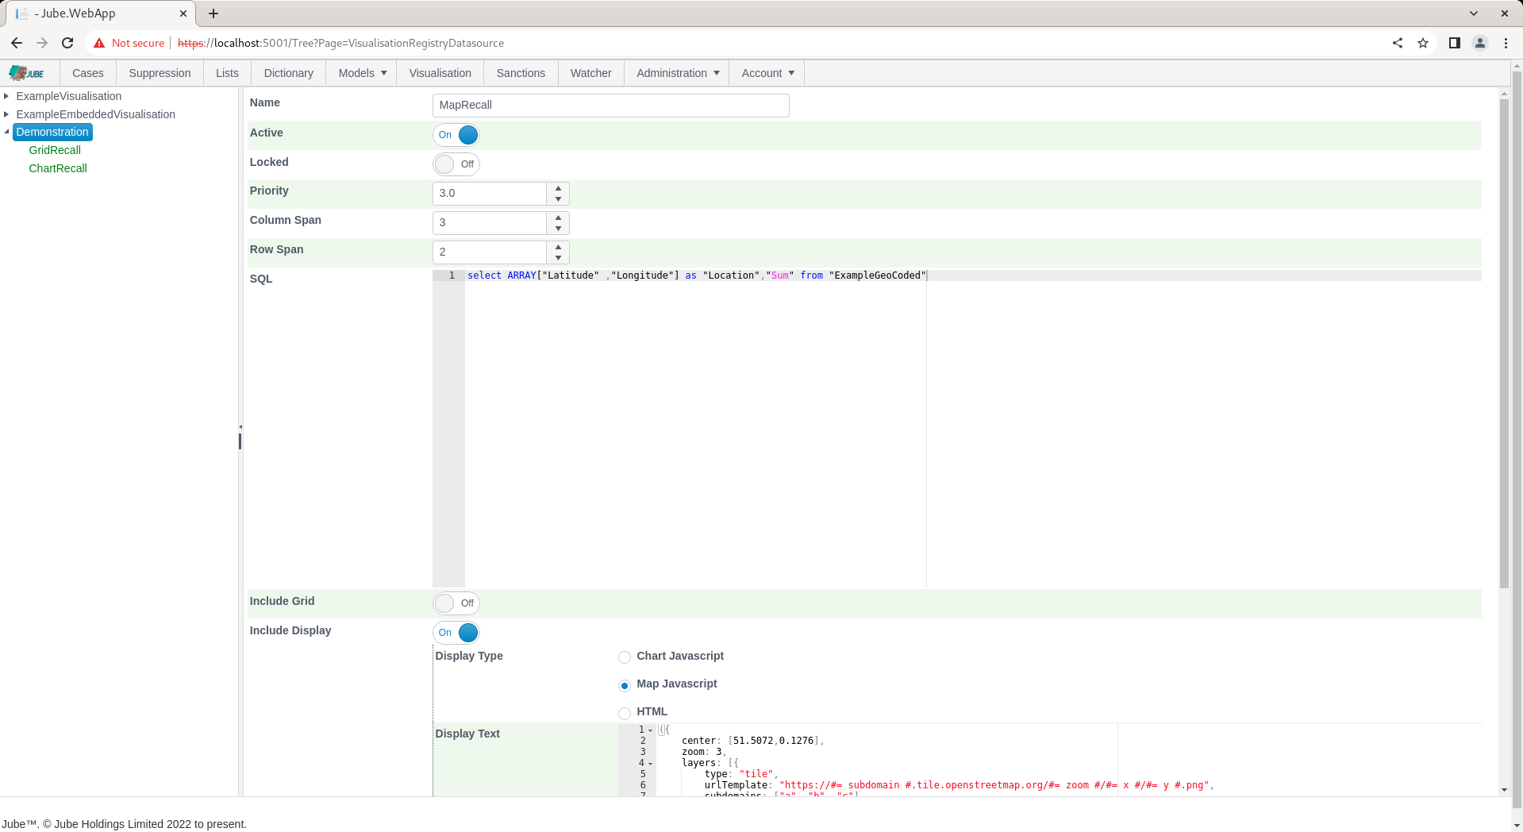Select Map Javascript display type
Viewport: 1523px width, 832px height.
point(625,685)
